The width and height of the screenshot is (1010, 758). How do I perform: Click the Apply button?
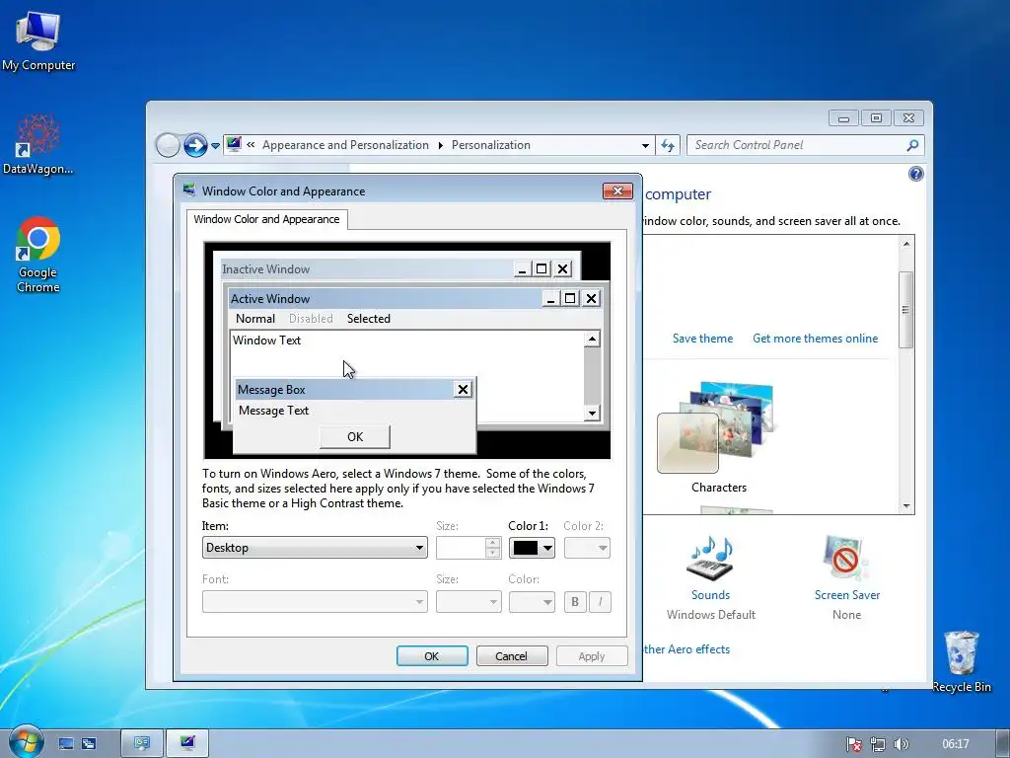[592, 656]
